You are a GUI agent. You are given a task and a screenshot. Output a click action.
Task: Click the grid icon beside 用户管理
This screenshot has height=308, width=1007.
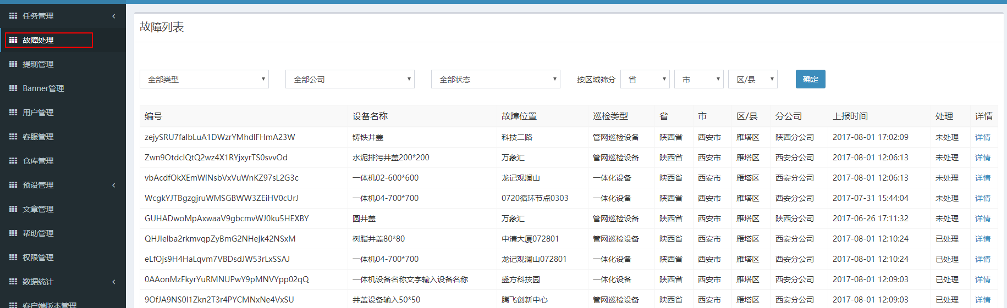coord(13,113)
